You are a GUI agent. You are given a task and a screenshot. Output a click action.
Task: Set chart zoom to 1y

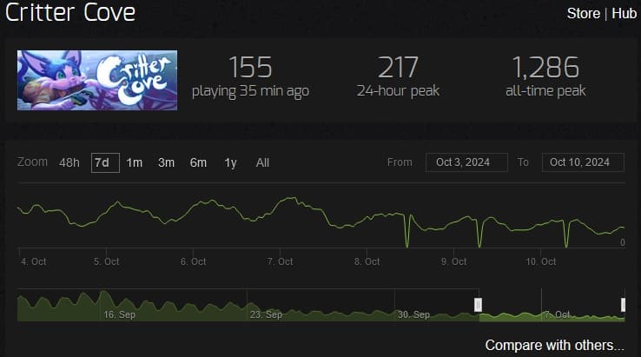[230, 162]
